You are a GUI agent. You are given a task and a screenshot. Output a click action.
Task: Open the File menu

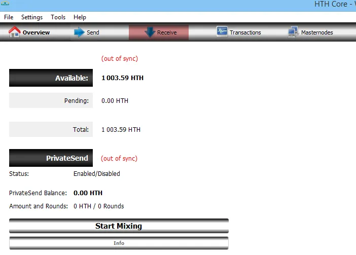[x=9, y=17]
